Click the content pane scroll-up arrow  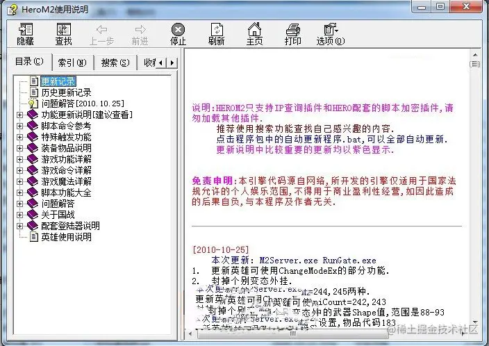coord(475,55)
